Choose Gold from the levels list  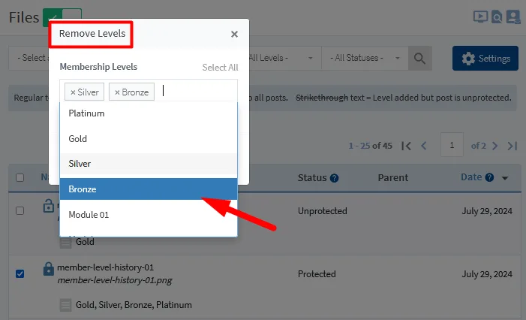tap(149, 139)
